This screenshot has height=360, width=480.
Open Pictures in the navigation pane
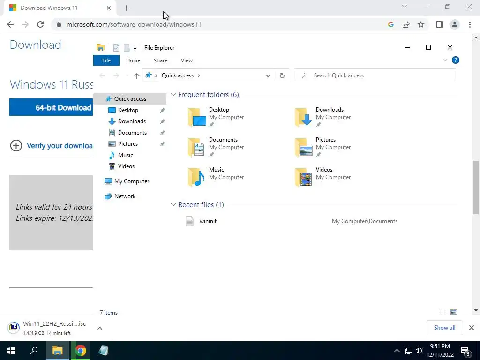click(127, 144)
